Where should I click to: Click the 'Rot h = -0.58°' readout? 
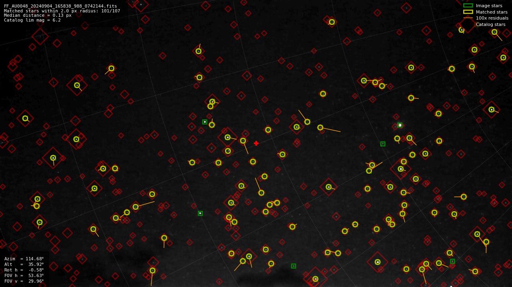coord(24,270)
